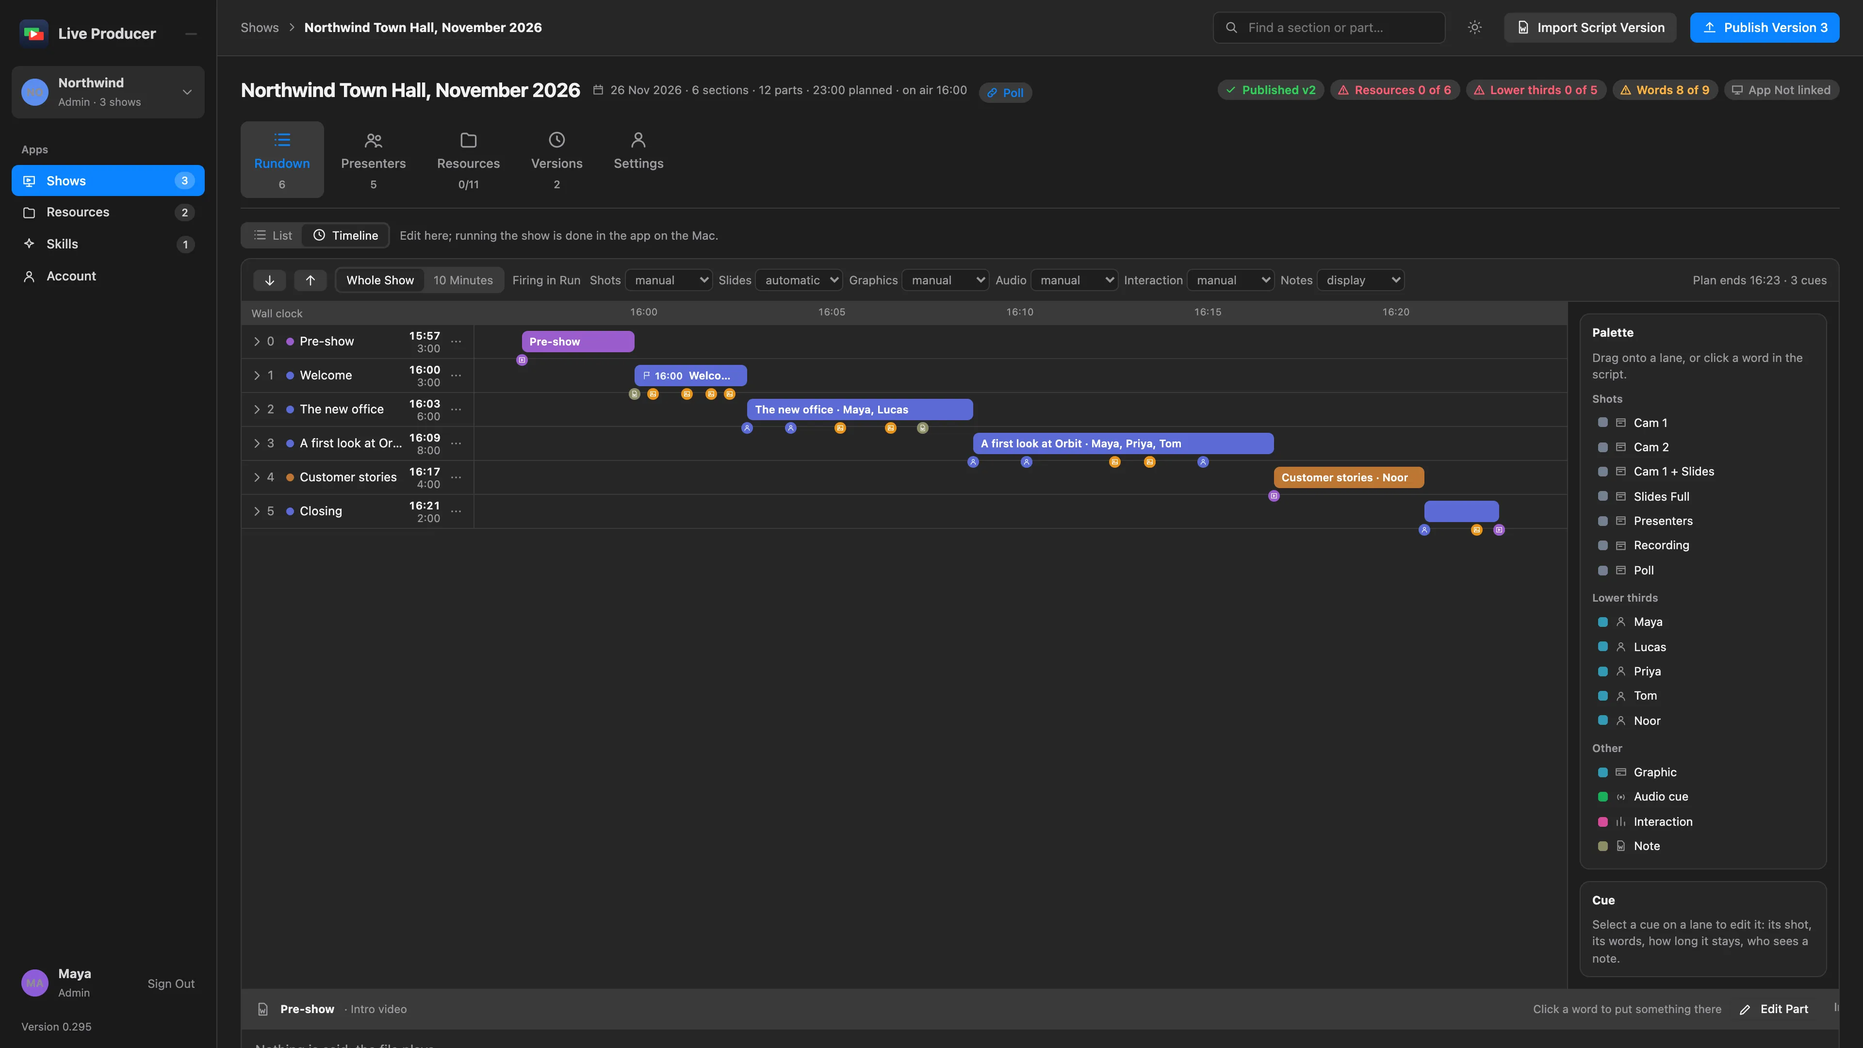Open the Pre-show row more options menu
The width and height of the screenshot is (1863, 1048).
click(457, 342)
